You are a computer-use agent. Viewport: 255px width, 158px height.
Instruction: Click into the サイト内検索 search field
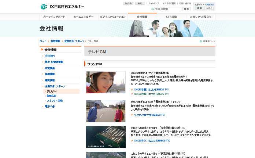coord(168,9)
